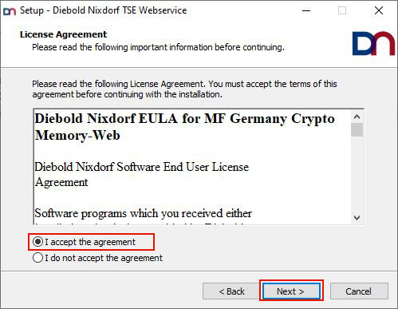
Task: Click the license text scroll down arrow
Action: pyautogui.click(x=357, y=217)
